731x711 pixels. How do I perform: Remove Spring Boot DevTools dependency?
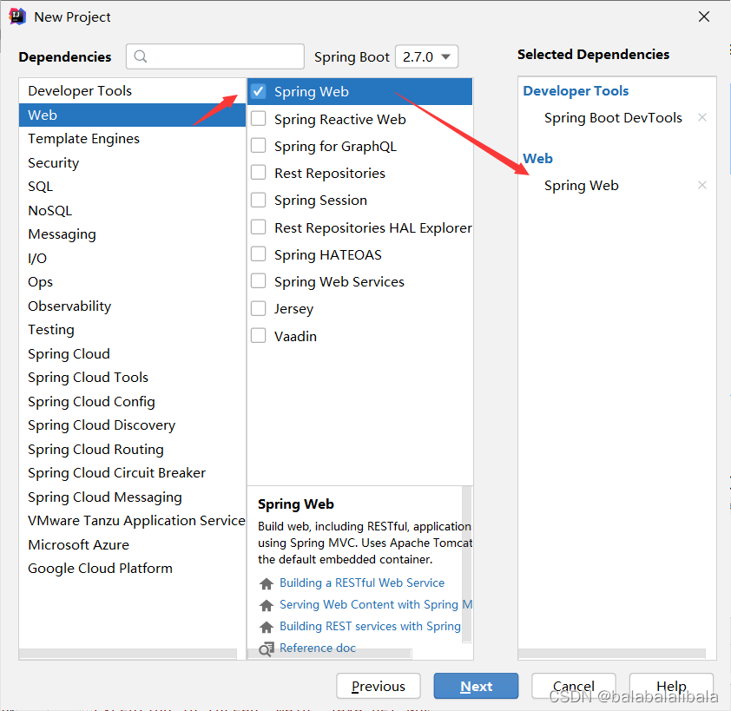[702, 117]
